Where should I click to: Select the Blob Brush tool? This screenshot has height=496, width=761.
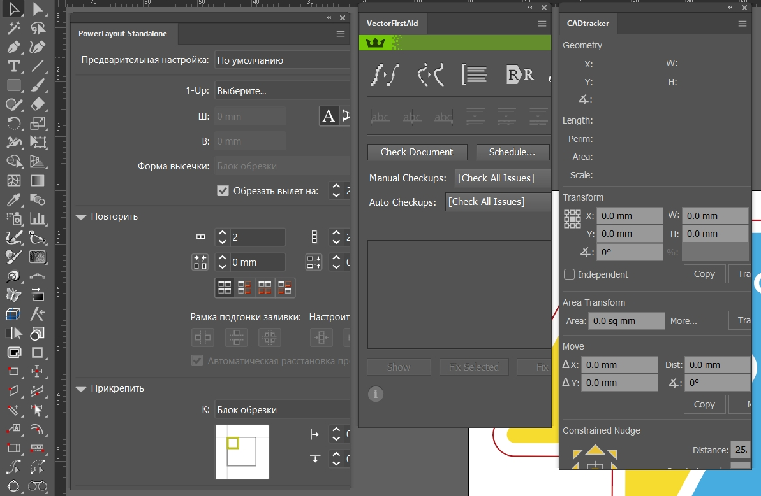(x=13, y=104)
